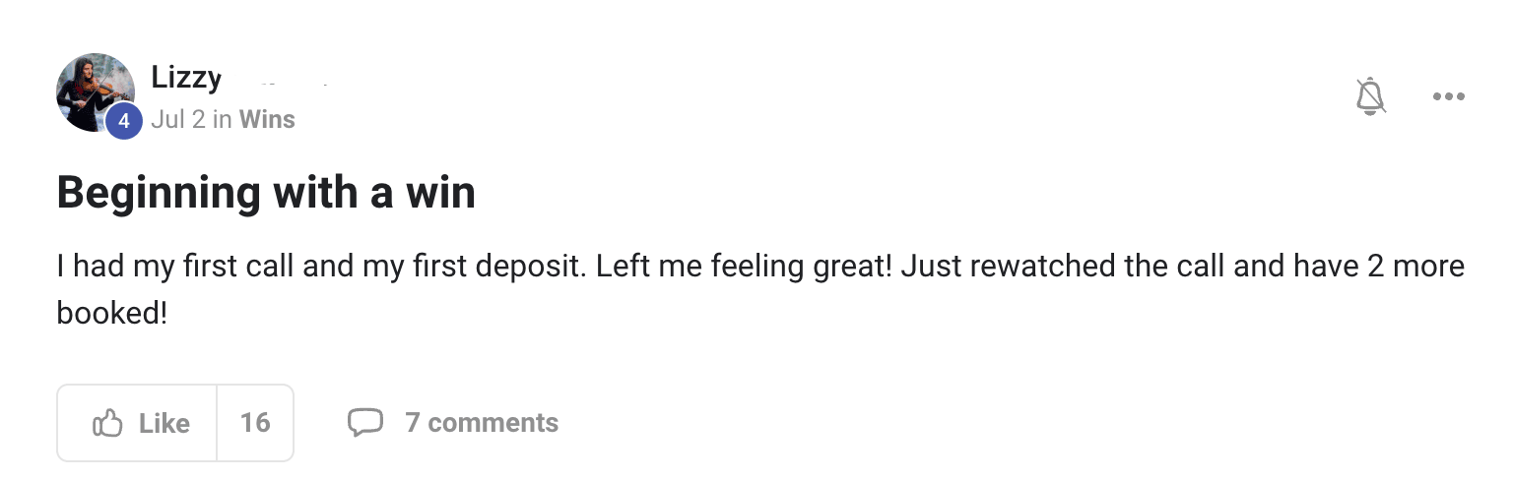
Task: Open the Wins category link
Action: pos(267,120)
